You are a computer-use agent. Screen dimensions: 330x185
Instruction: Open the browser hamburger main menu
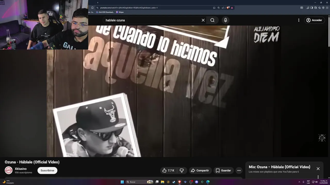pos(327,8)
